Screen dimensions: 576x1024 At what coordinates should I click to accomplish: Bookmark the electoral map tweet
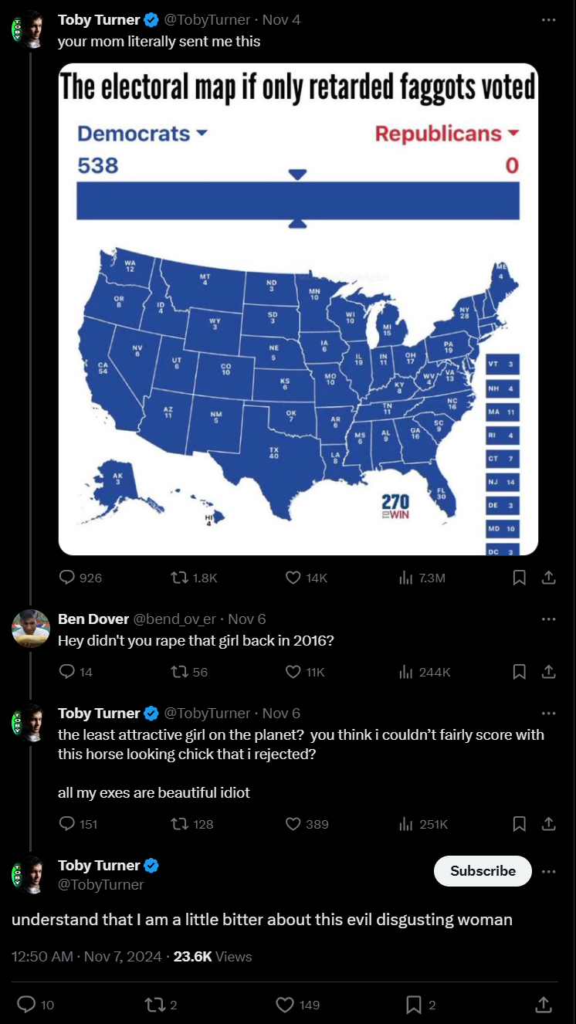(x=520, y=578)
